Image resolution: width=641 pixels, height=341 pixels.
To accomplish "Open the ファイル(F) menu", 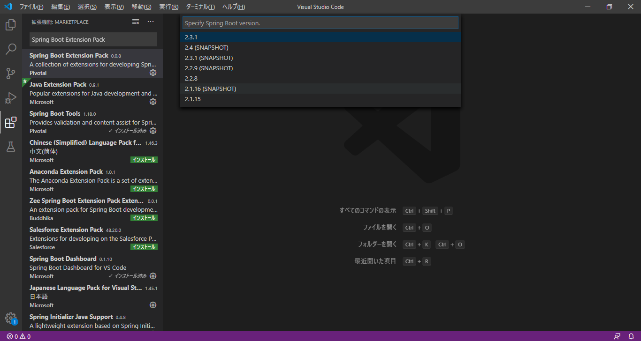I will [x=31, y=7].
